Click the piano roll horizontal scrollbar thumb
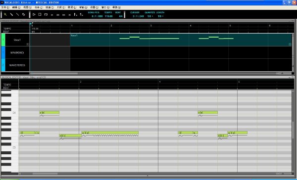The width and height of the screenshot is (297, 180). tap(45, 174)
